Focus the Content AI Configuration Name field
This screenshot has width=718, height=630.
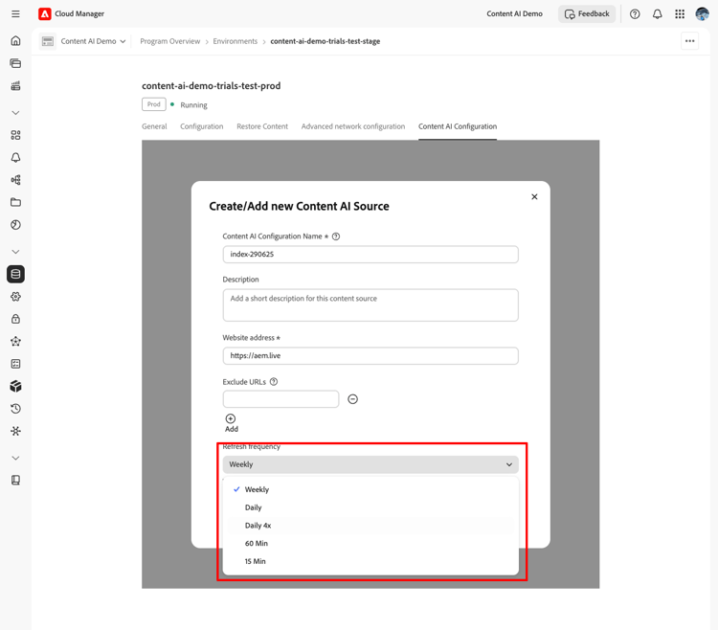(370, 255)
